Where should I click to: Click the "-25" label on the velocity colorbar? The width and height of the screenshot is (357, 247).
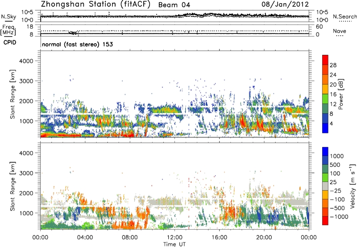[335, 191]
